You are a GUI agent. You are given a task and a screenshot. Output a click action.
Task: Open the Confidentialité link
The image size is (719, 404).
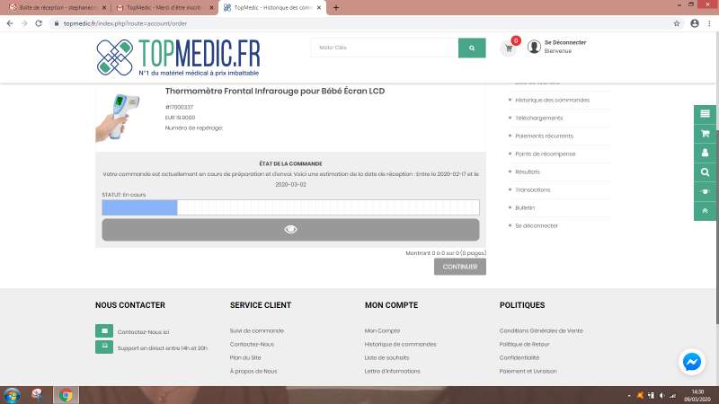click(x=519, y=357)
